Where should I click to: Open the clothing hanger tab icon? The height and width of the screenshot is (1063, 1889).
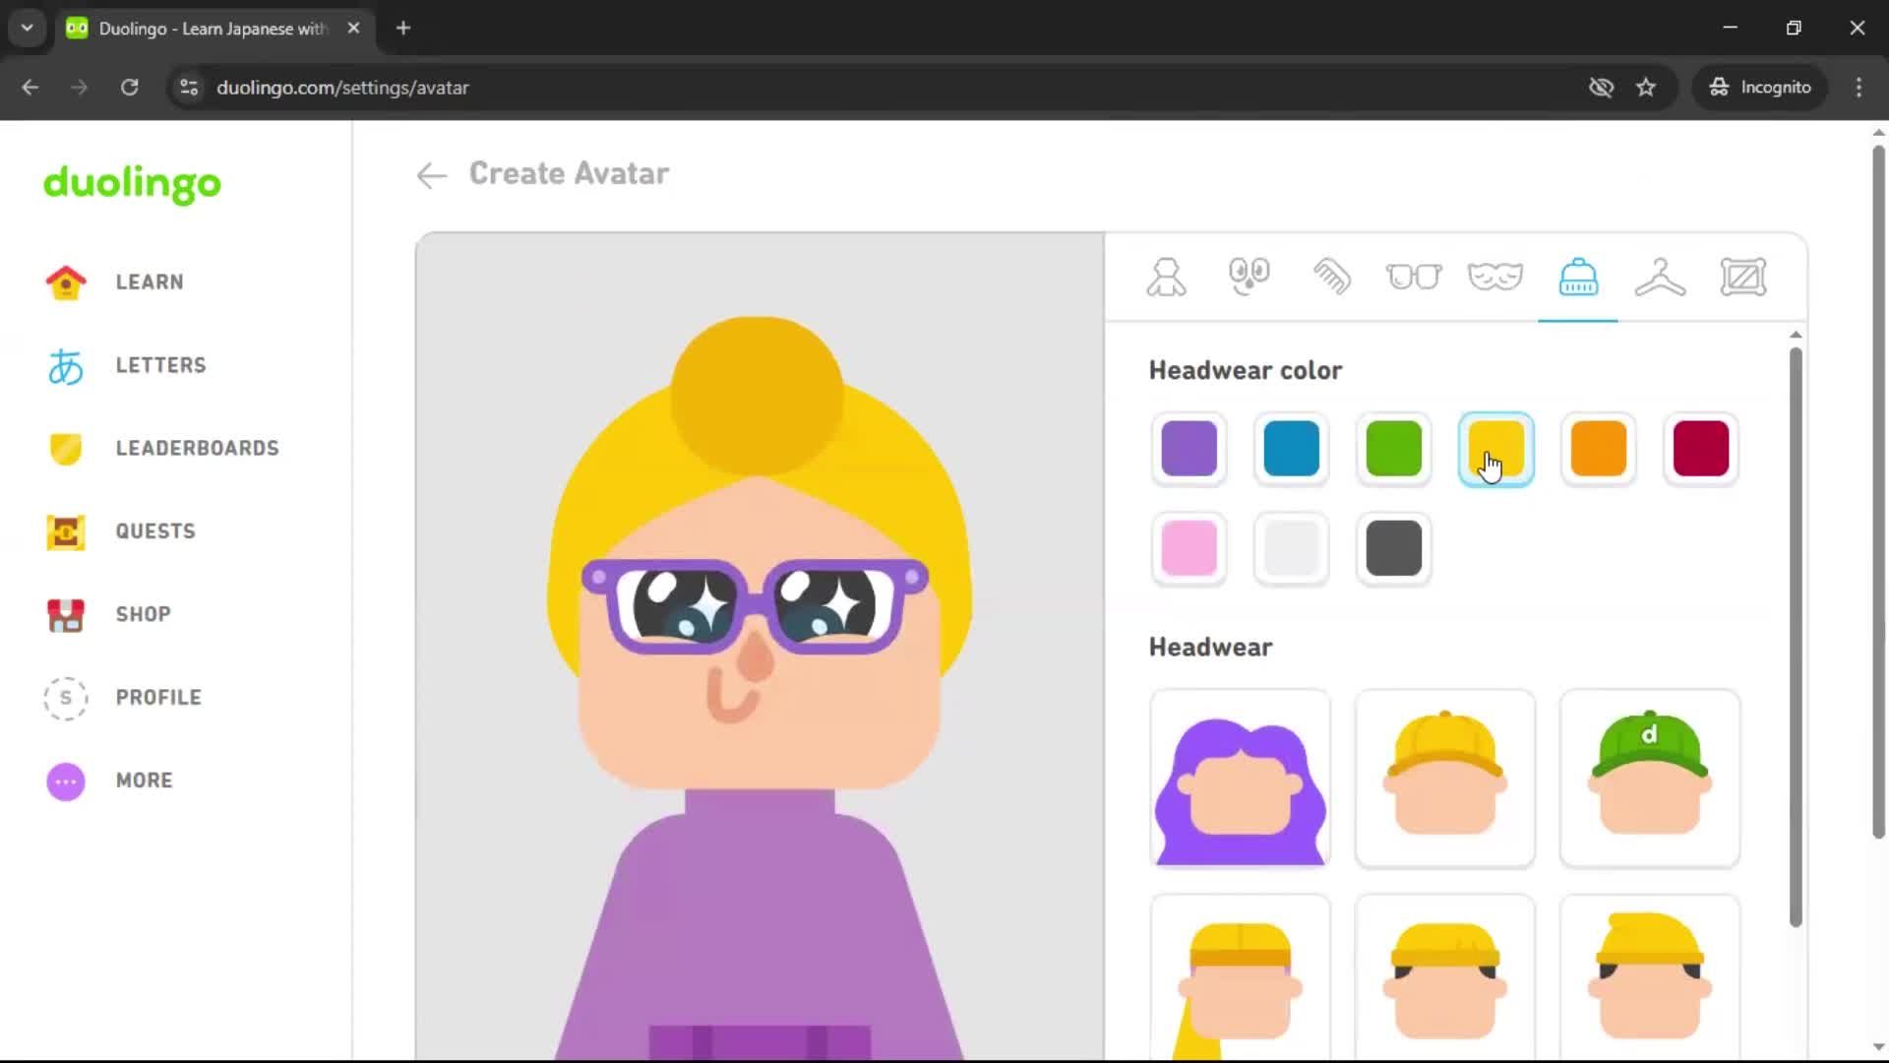tap(1660, 277)
